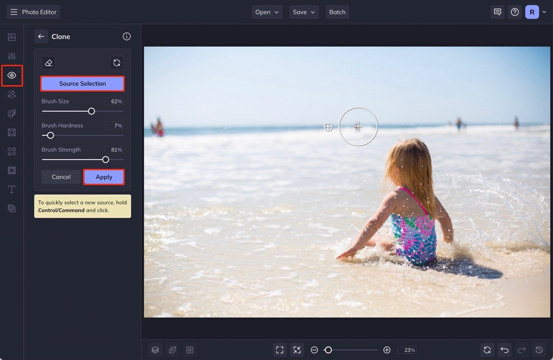Open the Open dropdown menu
This screenshot has width=553, height=360.
pyautogui.click(x=266, y=12)
